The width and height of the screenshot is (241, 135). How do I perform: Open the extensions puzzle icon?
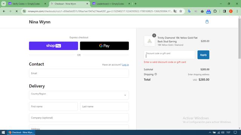coord(215,11)
